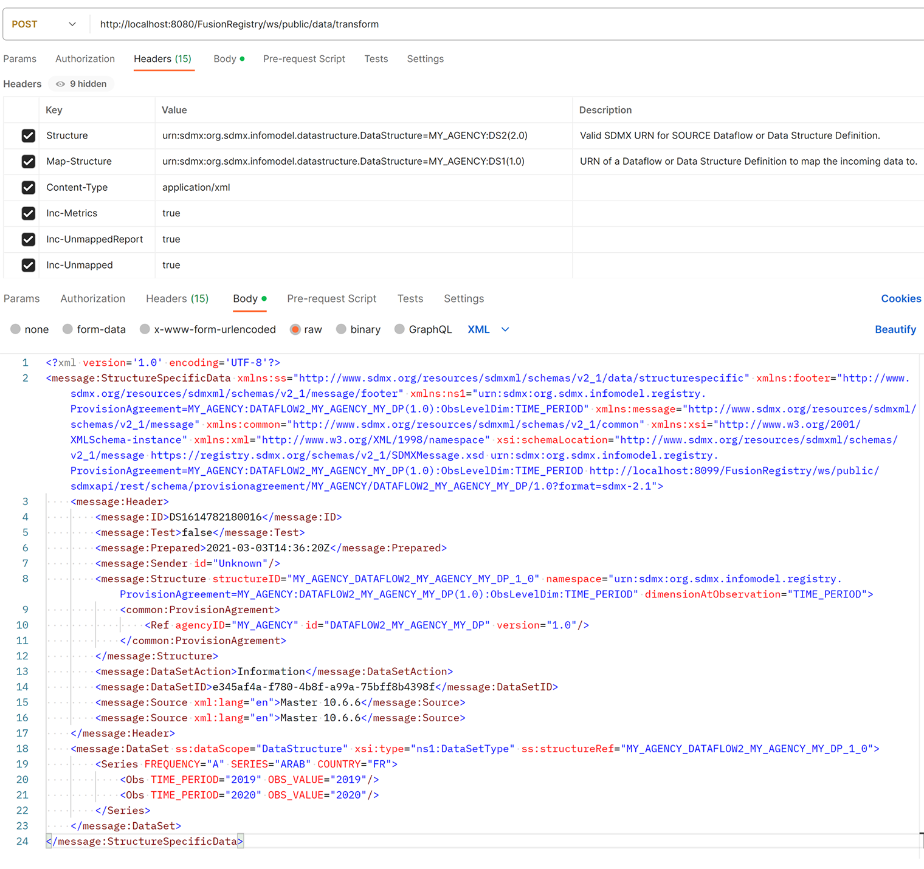Screen dimensions: 924x869
Task: Open the lower Tests tab
Action: pyautogui.click(x=410, y=298)
